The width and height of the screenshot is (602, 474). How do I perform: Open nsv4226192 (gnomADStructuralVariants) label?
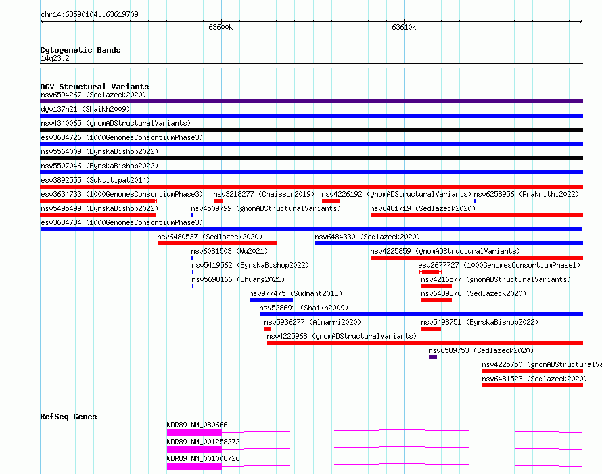pyautogui.click(x=396, y=194)
